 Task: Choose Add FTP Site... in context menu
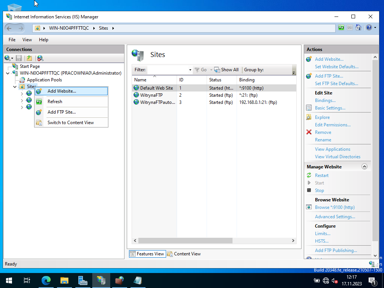point(71,112)
